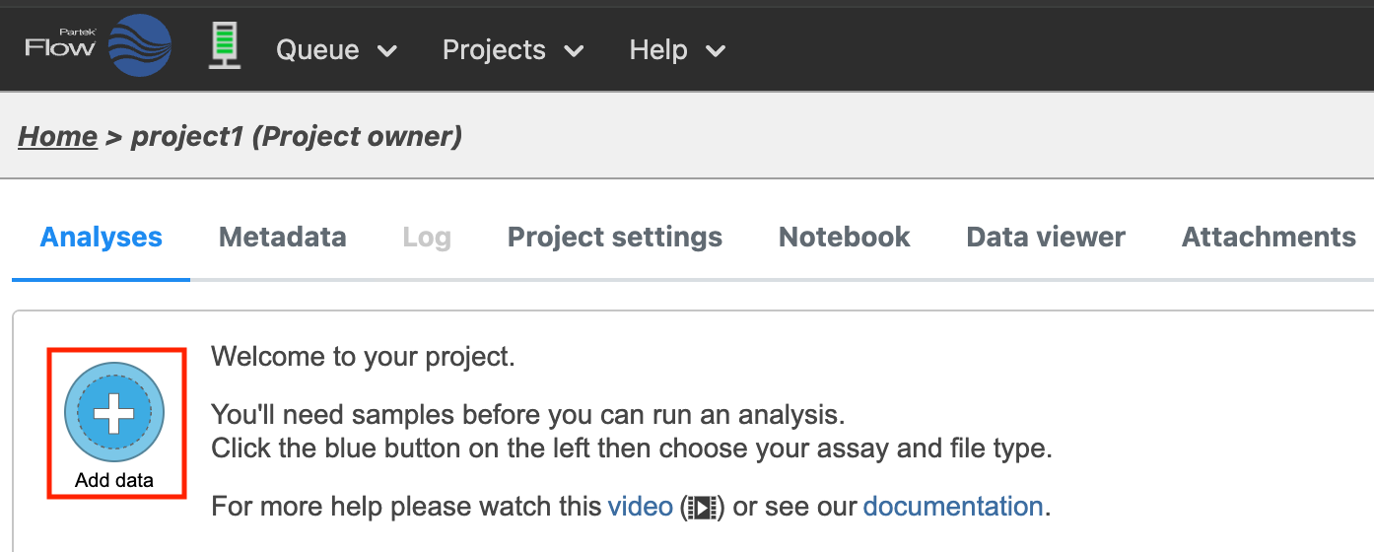Select the Analyses tab
This screenshot has height=552, width=1374.
[x=101, y=238]
